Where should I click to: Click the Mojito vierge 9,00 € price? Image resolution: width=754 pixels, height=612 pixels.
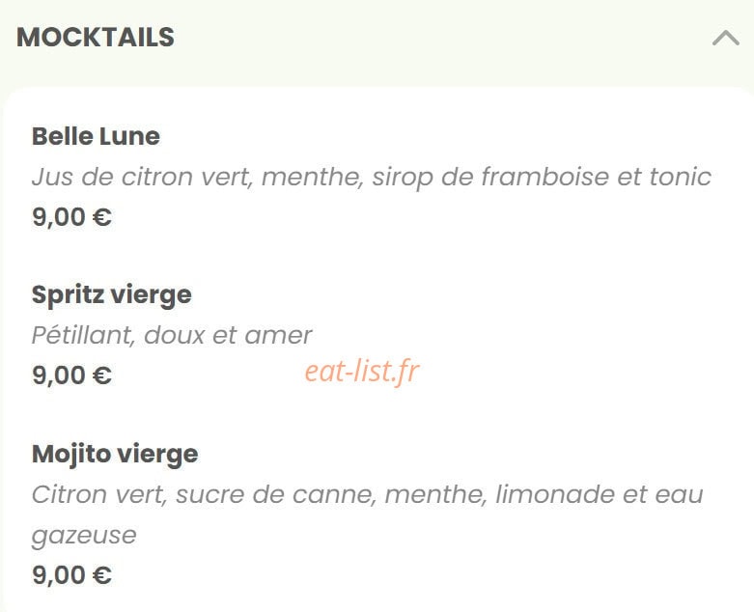(71, 575)
